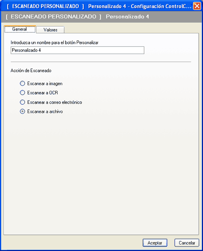Click the blue window title bar text
Image resolution: width=203 pixels, height=251 pixels.
pyautogui.click(x=99, y=6)
